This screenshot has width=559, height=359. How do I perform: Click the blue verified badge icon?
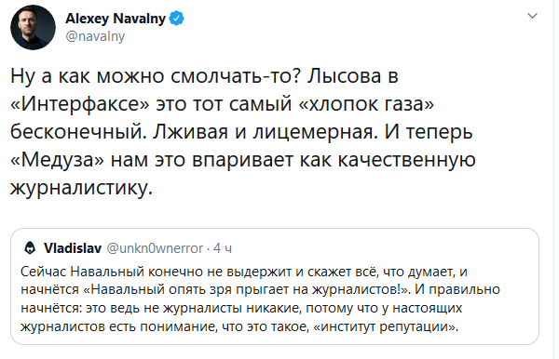click(x=176, y=19)
